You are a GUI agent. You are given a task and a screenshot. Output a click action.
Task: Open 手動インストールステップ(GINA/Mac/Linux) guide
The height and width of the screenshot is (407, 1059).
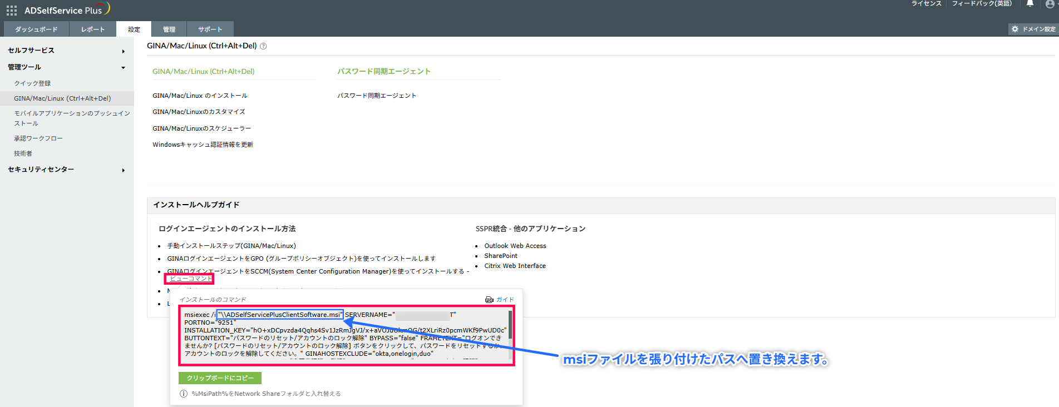pyautogui.click(x=231, y=246)
